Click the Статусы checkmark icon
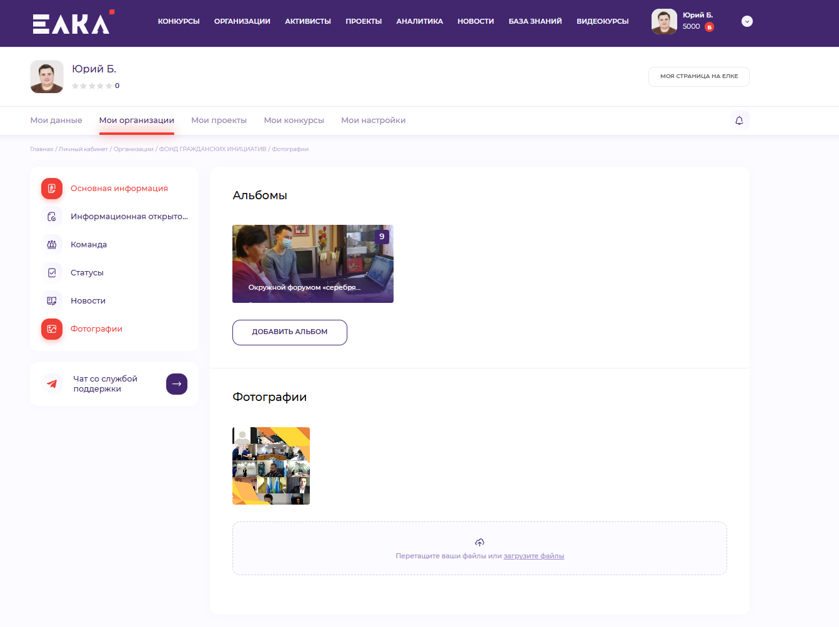839x627 pixels. click(x=52, y=273)
